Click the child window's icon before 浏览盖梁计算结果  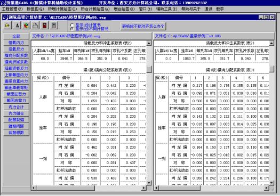pos(5,17)
